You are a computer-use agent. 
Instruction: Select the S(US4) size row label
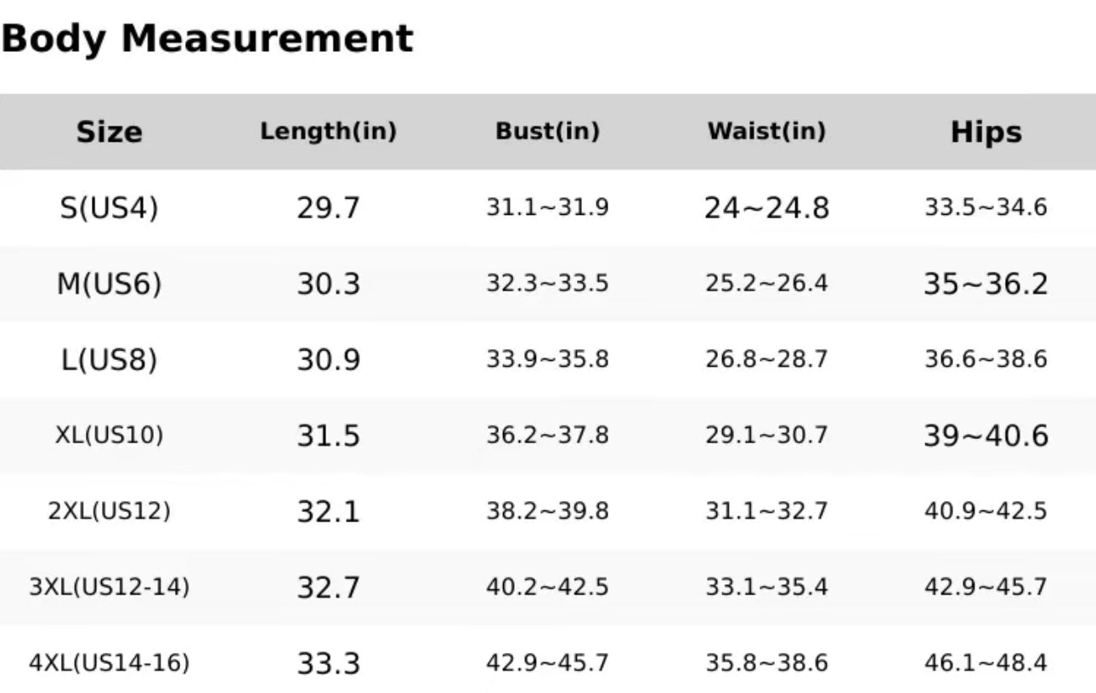[110, 208]
